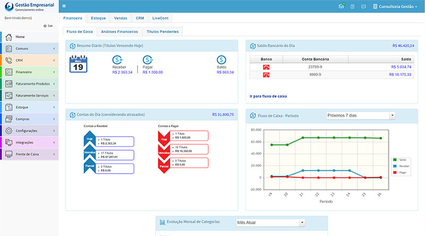Open the Próximos 7 dias period dropdown

tap(360, 115)
